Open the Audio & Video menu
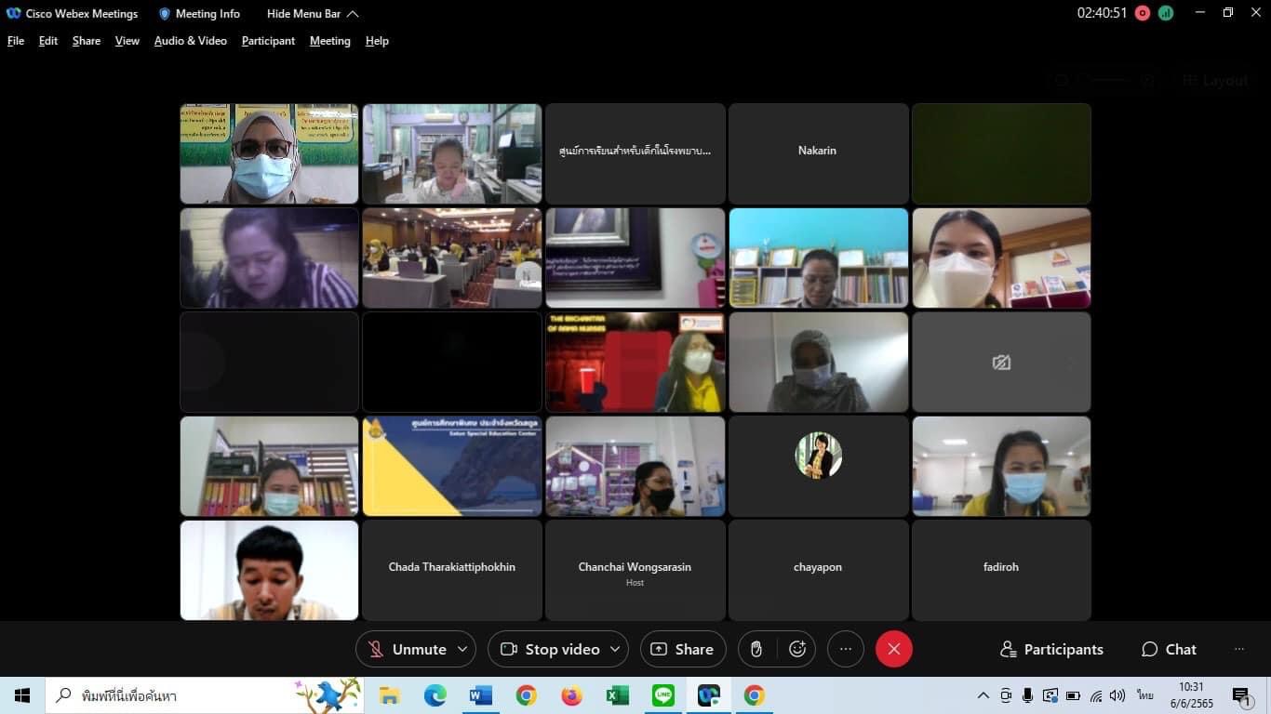This screenshot has width=1271, height=714. [190, 41]
